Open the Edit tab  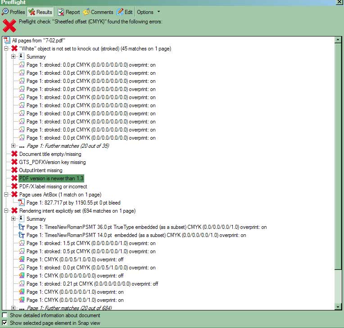(124, 12)
